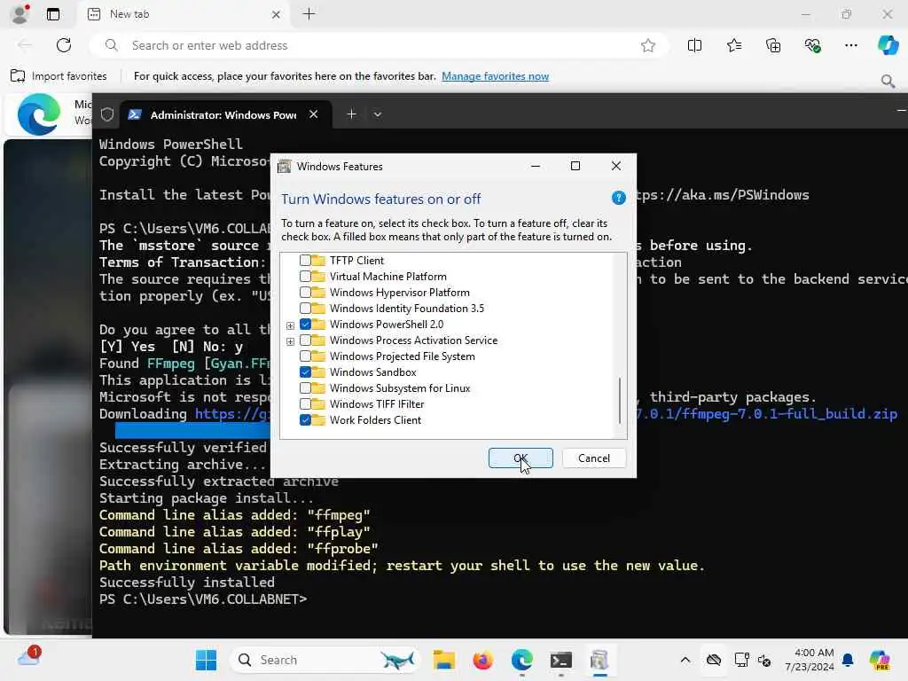Image resolution: width=908 pixels, height=681 pixels.
Task: Click Windows Features help question icon
Action: pos(618,198)
